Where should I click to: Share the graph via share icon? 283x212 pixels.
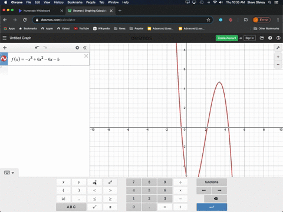[x=262, y=38]
